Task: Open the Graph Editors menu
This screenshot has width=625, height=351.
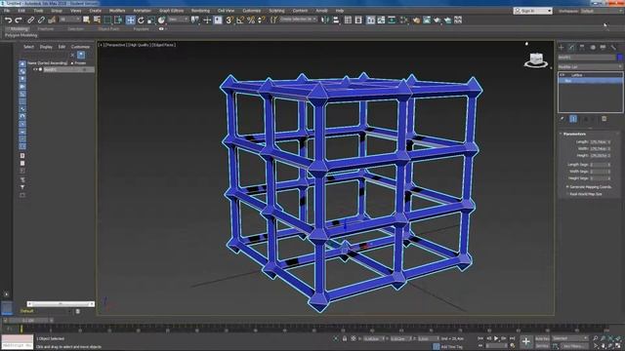Action: click(172, 11)
